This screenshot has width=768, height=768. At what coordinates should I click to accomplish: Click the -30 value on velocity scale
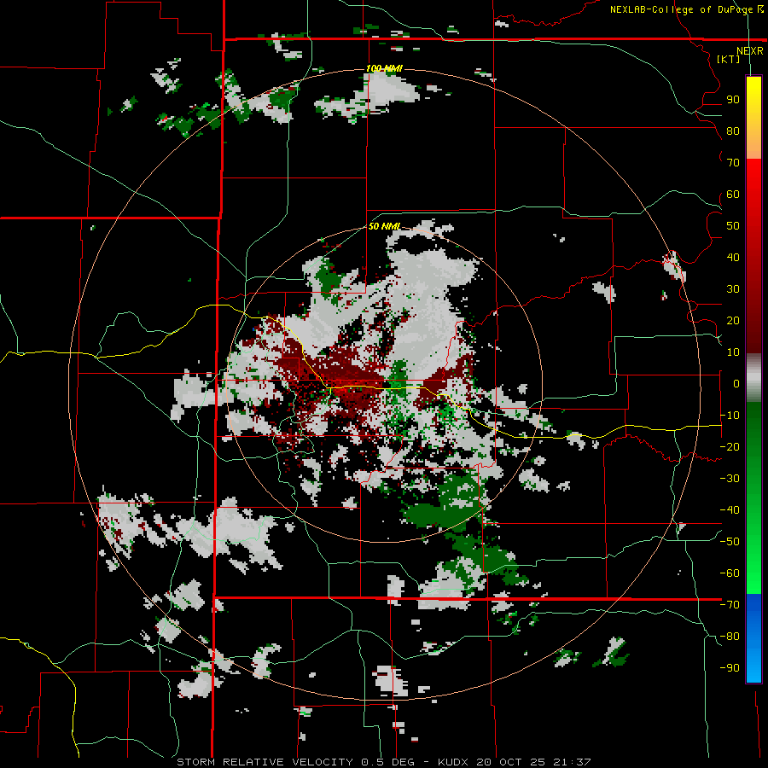tap(730, 479)
